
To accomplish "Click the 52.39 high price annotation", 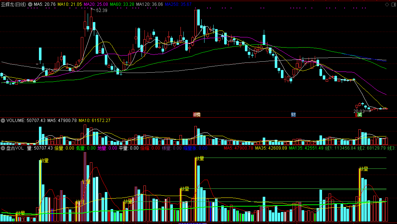I will [x=102, y=11].
